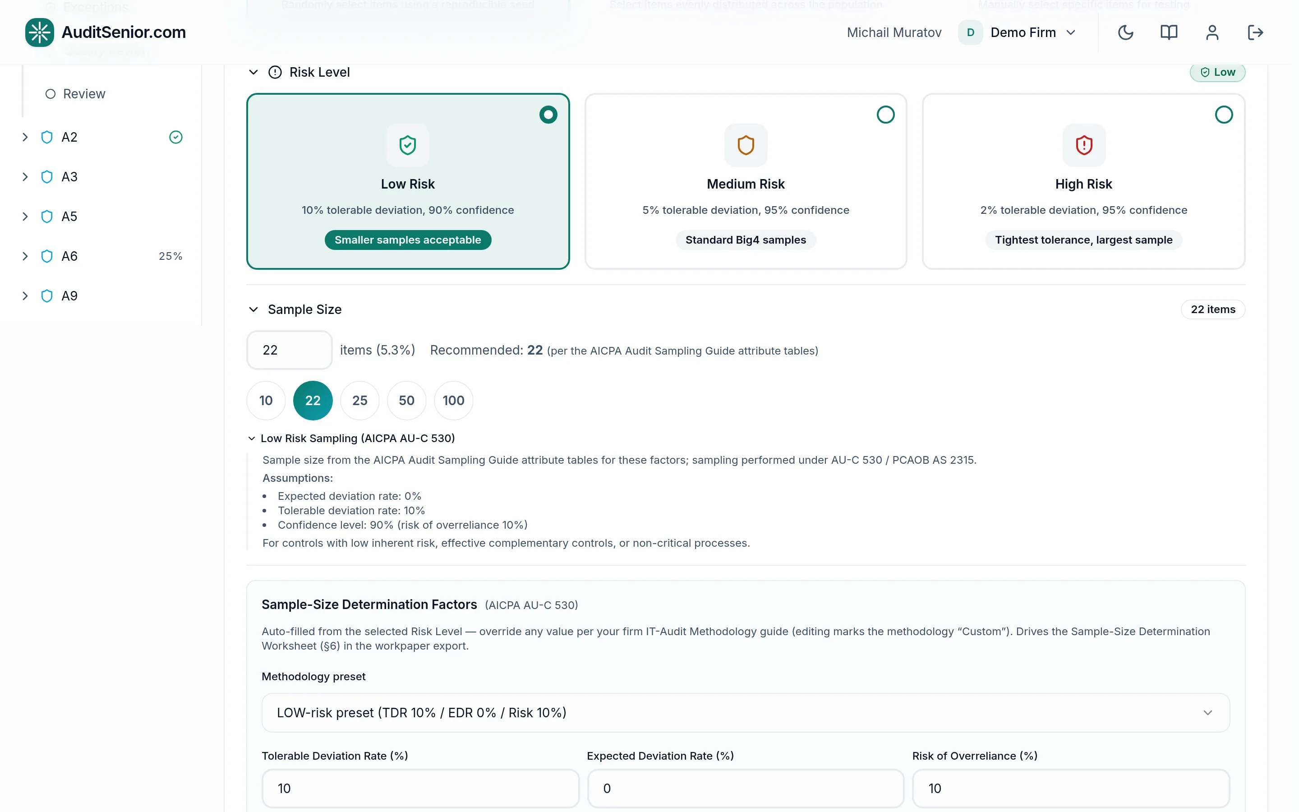Screen dimensions: 1299x812
Task: Collapse the Sample Size section chevron
Action: [253, 309]
